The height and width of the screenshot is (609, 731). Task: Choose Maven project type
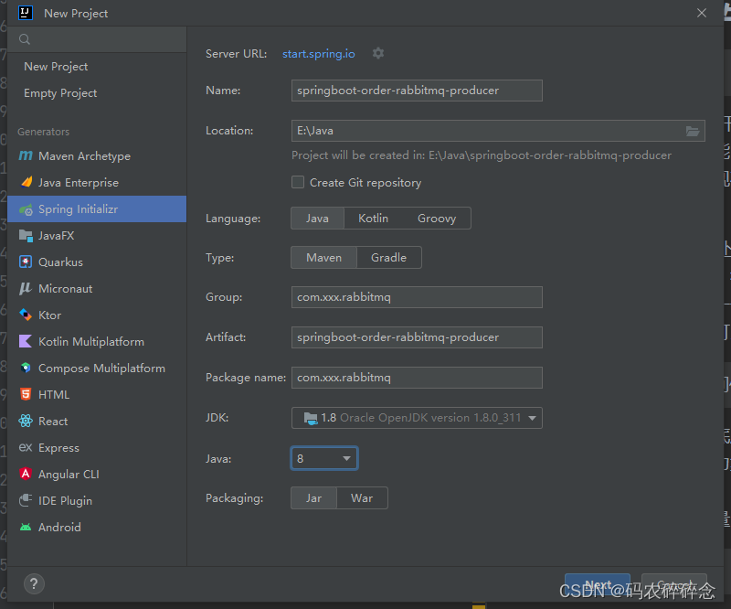(x=324, y=258)
